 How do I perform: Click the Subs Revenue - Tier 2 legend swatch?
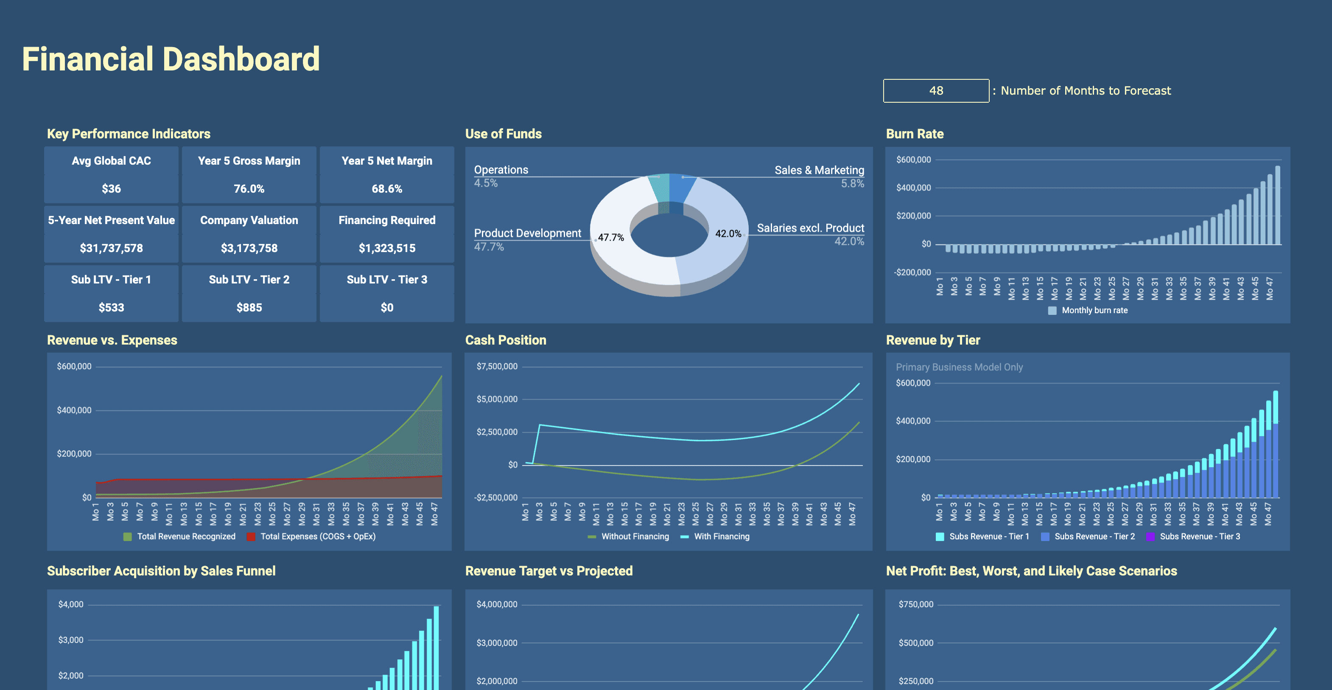point(1045,537)
